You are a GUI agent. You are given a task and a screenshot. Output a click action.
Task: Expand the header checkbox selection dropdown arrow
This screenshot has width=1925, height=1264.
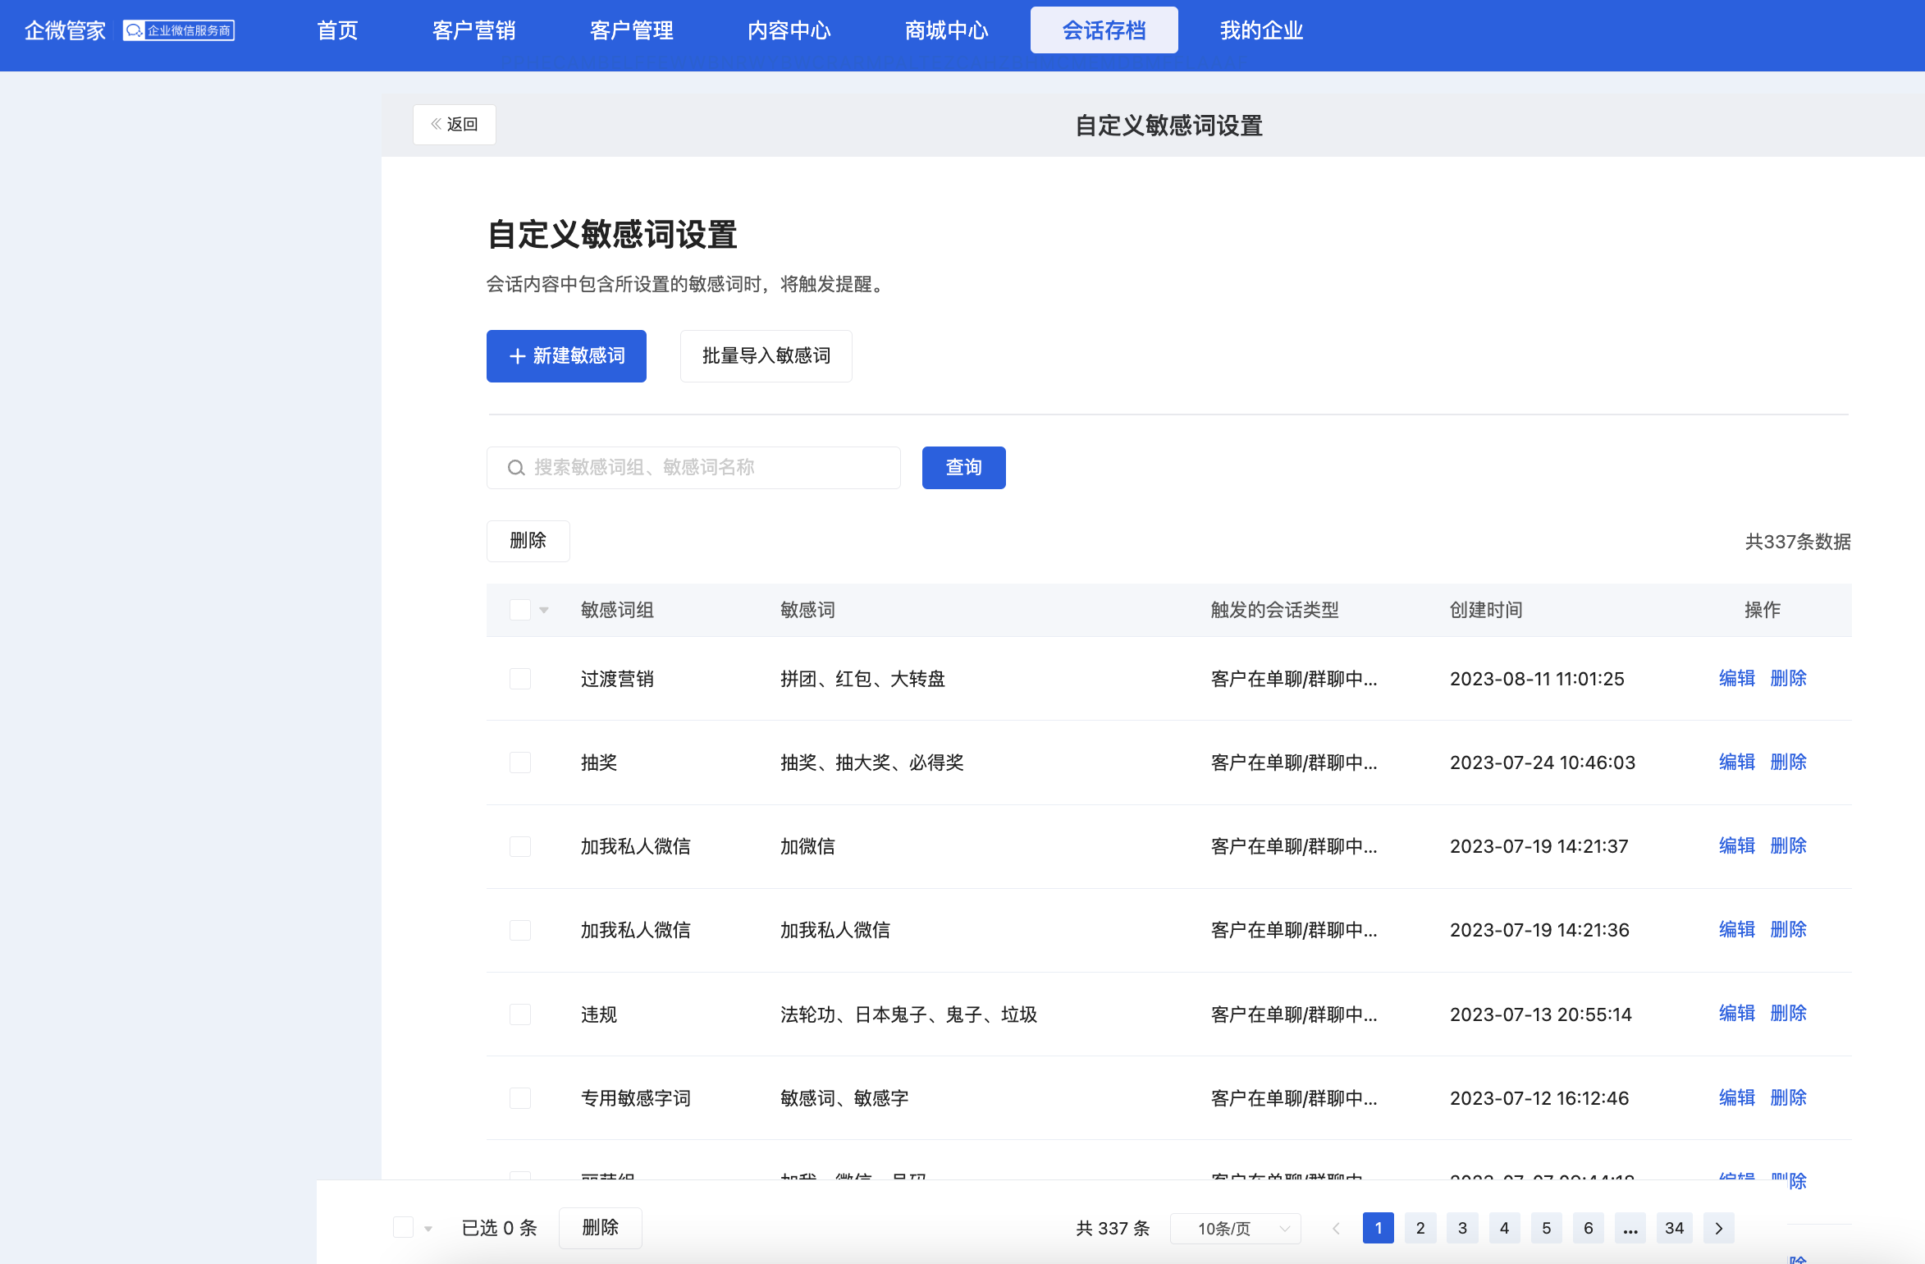544,610
